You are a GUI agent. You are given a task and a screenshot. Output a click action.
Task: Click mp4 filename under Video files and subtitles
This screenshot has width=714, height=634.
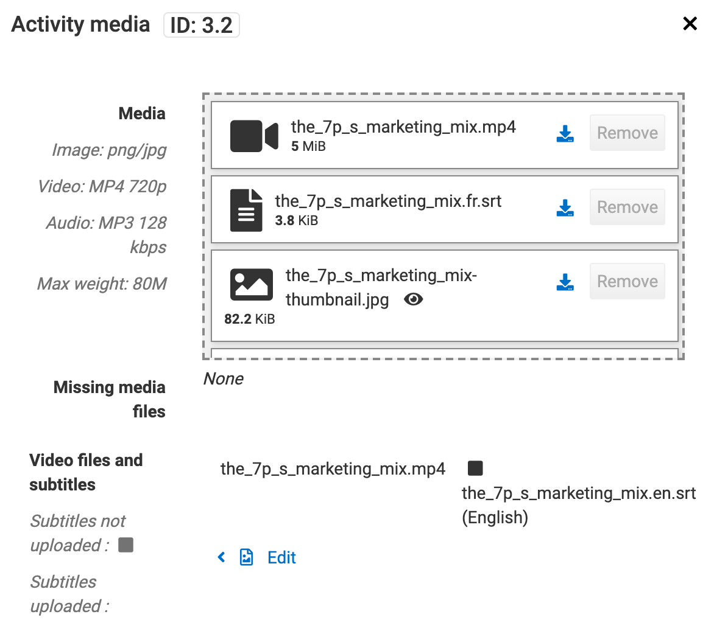pos(333,469)
